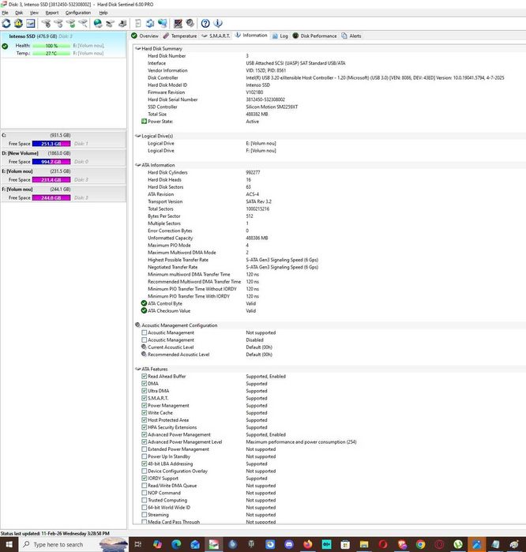Collapse the Hard Disk Summary section
526x552 pixels.
137,49
